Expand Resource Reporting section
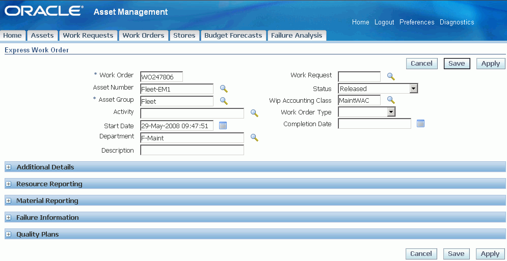 (x=8, y=184)
